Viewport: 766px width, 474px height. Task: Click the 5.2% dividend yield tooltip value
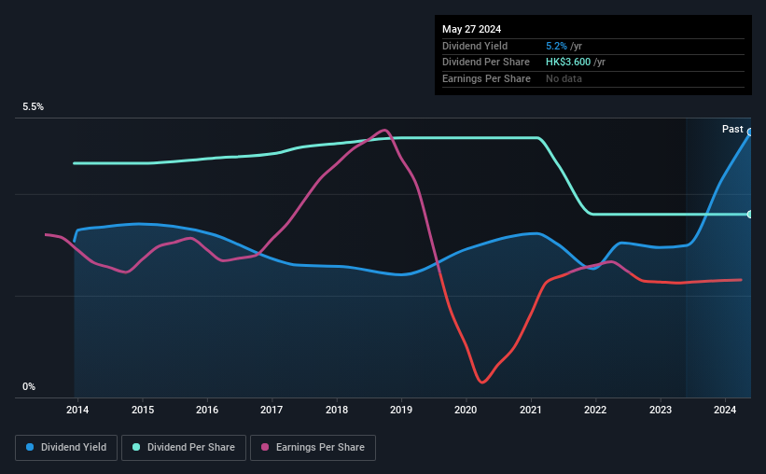point(554,46)
